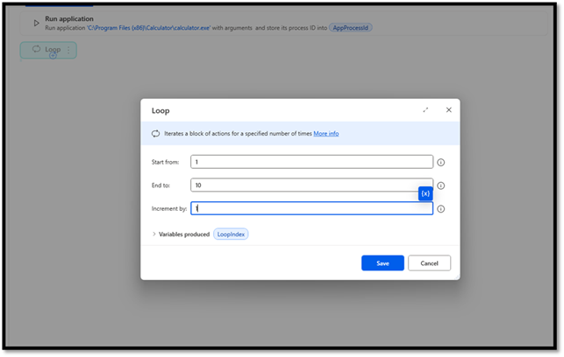Click the info icon beside Increment by
Viewport: 564px width, 357px height.
click(440, 209)
